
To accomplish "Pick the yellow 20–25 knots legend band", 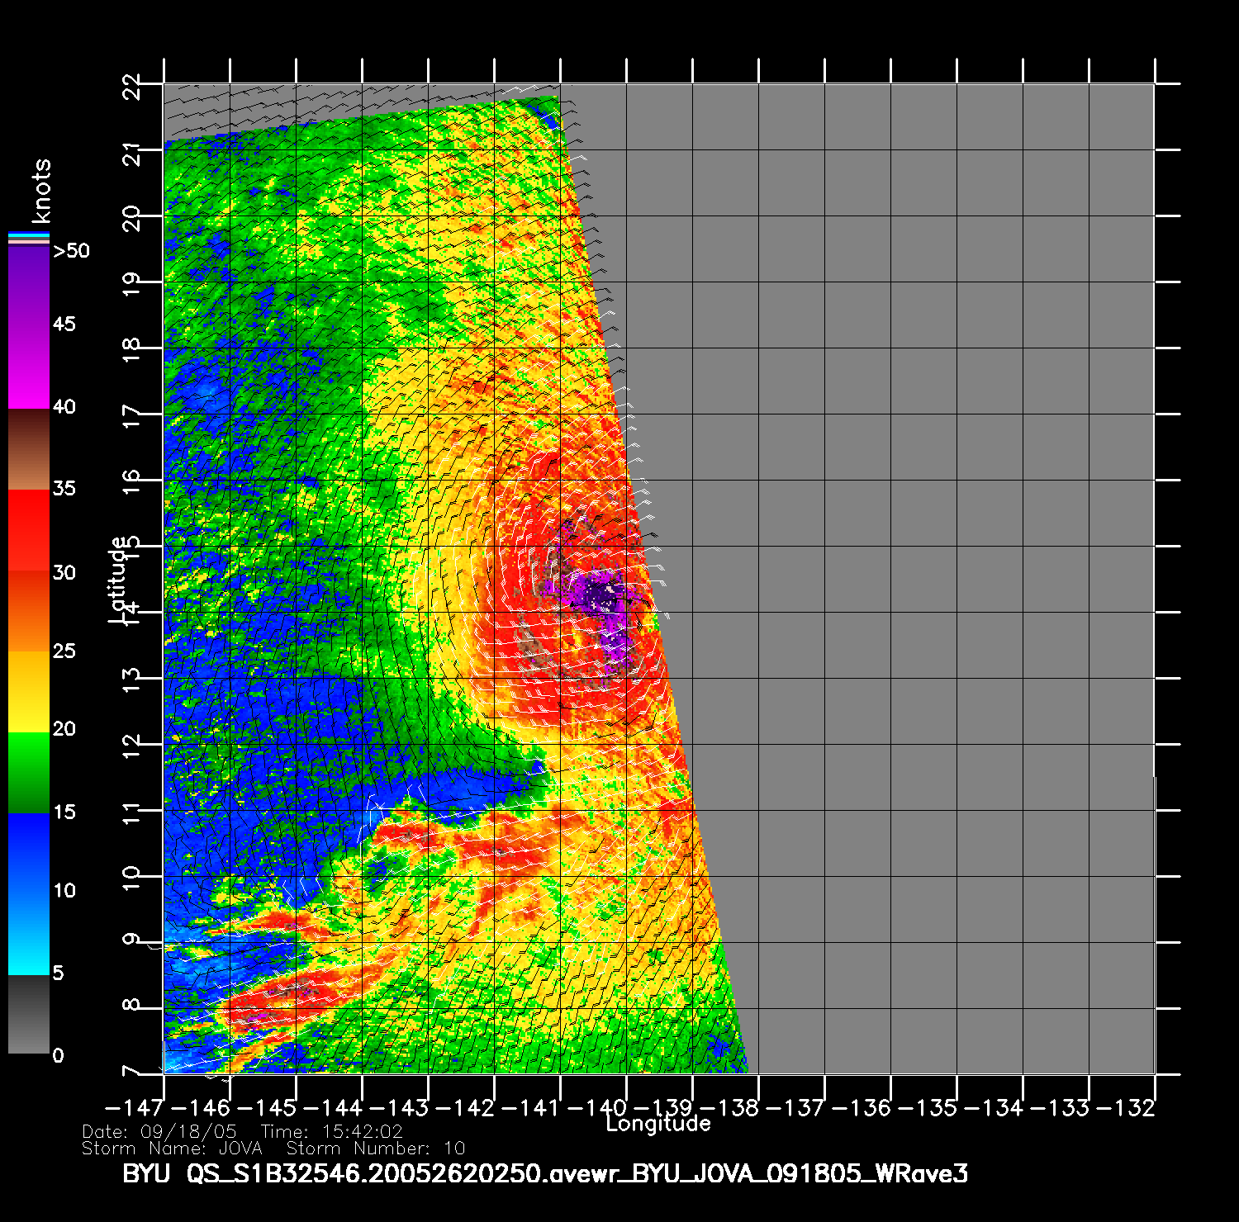I will tap(29, 691).
